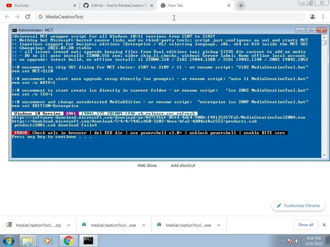The width and height of the screenshot is (330, 247).
Task: Click the console scrollbar down arrow
Action: pyautogui.click(x=324, y=155)
